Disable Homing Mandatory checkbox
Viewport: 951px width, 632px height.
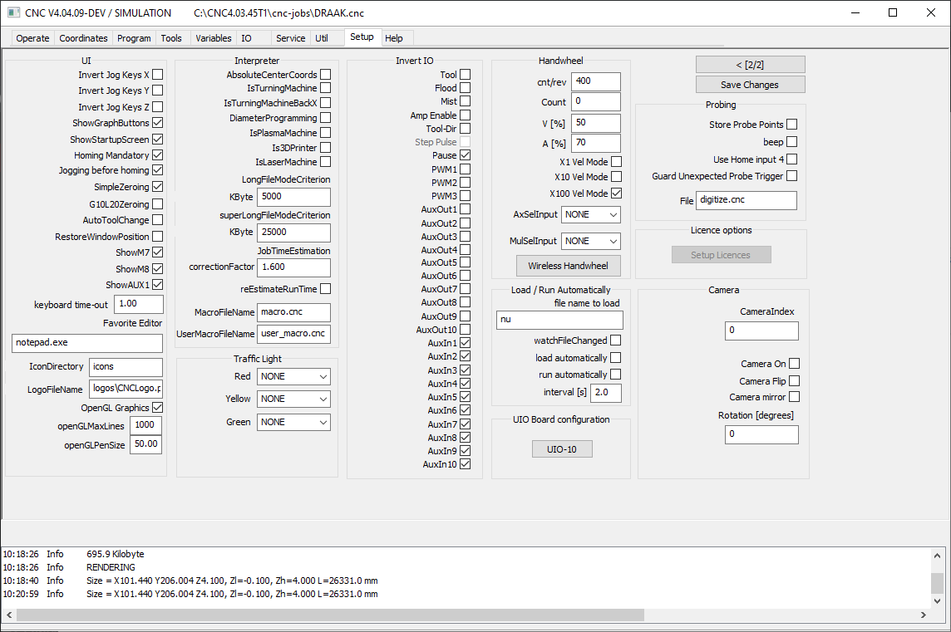[158, 155]
